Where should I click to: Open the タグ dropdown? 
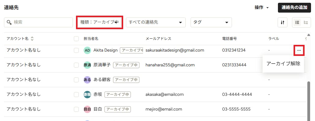point(211,22)
